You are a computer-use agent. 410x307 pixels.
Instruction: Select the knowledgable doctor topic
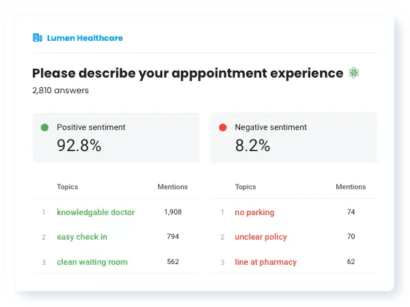(96, 212)
